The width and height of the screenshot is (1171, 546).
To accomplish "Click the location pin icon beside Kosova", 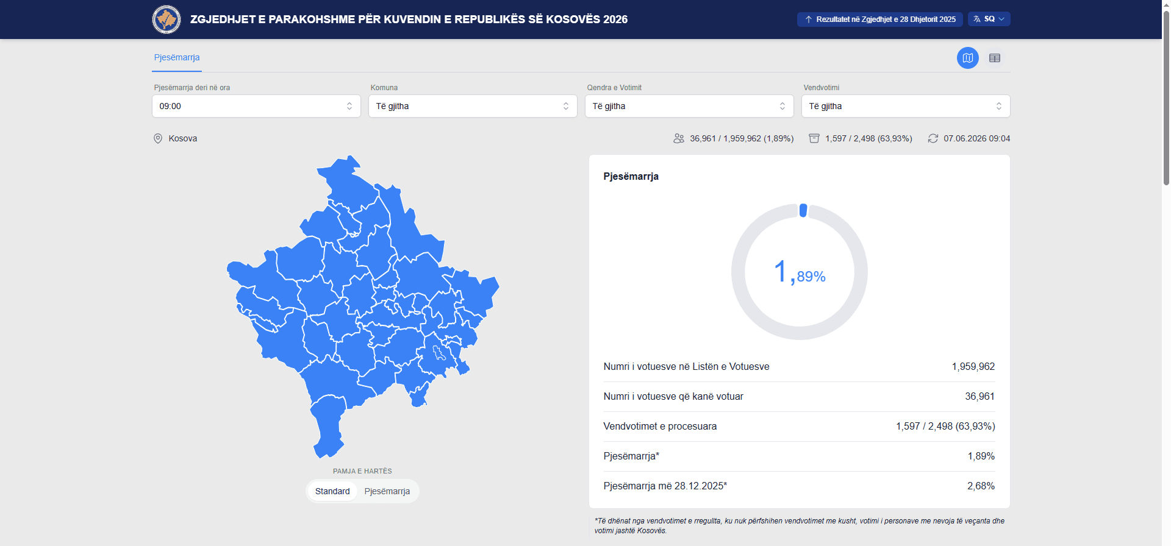I will click(157, 138).
